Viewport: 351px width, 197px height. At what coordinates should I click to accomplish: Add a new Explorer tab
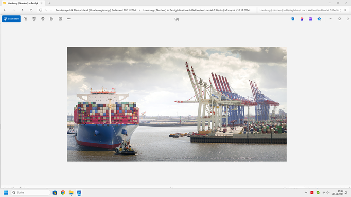[x=49, y=3]
